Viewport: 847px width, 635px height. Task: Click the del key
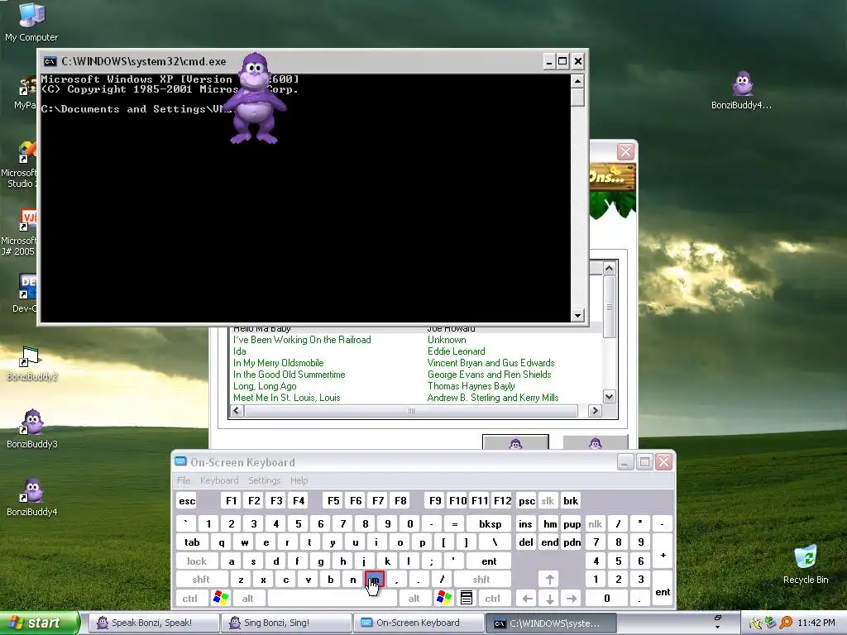[525, 542]
